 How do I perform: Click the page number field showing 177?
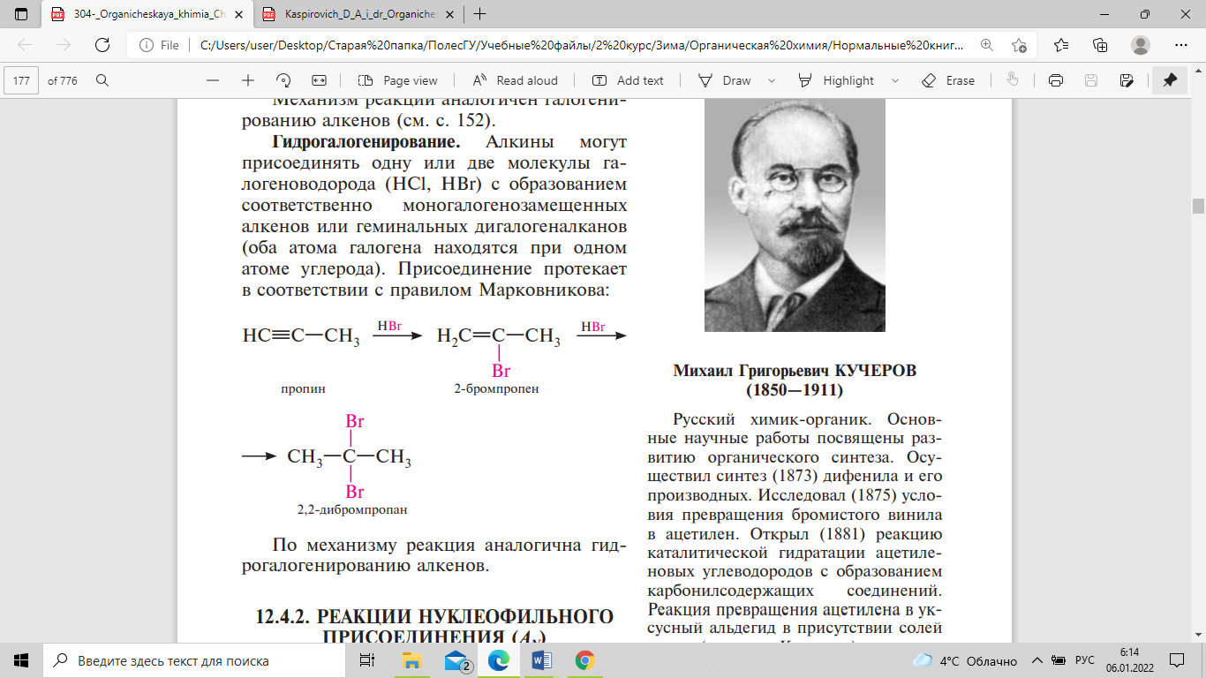click(22, 80)
